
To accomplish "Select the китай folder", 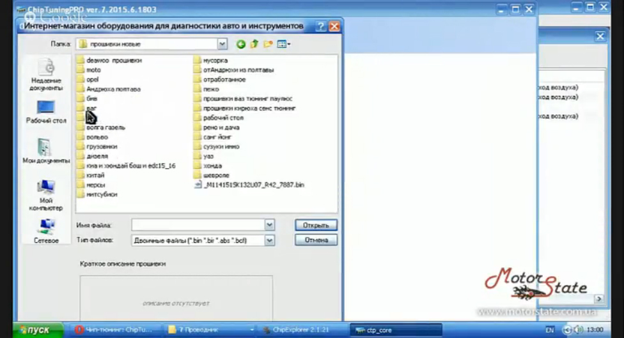I will click(x=91, y=175).
